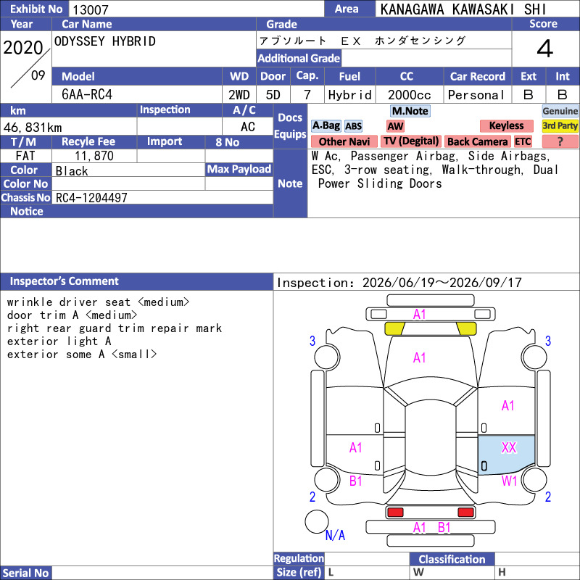Click the Keyless equipment badge
The height and width of the screenshot is (580, 580).
tap(506, 125)
